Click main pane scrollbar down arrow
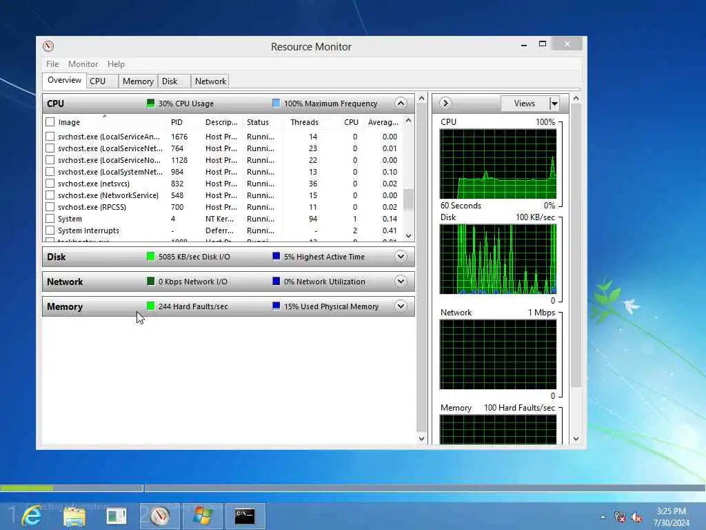 click(421, 438)
